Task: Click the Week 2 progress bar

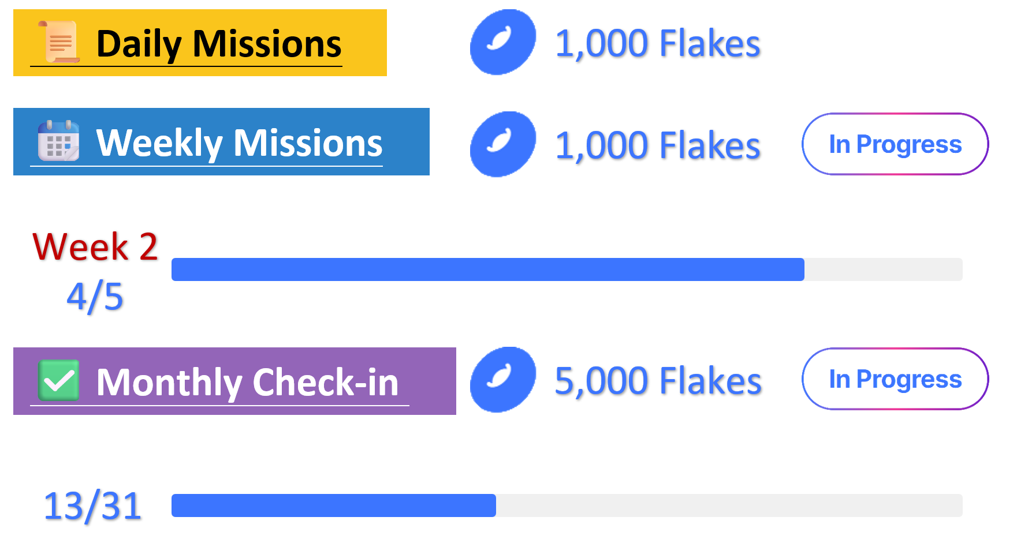Action: coord(567,269)
